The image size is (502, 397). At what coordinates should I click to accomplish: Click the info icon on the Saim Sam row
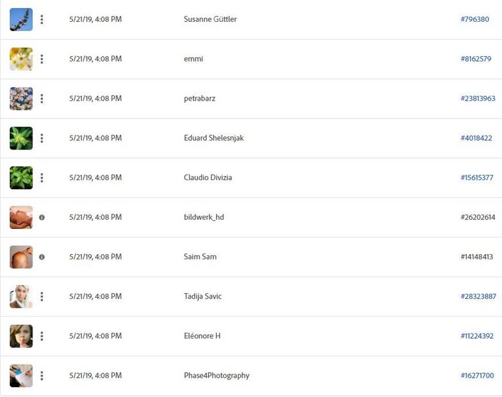click(x=42, y=257)
